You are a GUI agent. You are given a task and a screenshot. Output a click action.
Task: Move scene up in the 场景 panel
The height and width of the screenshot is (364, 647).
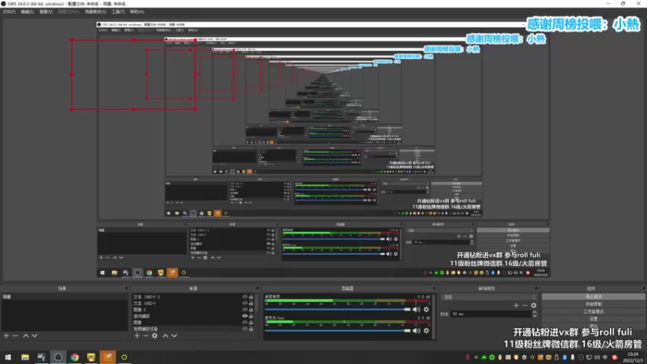[x=26, y=336]
